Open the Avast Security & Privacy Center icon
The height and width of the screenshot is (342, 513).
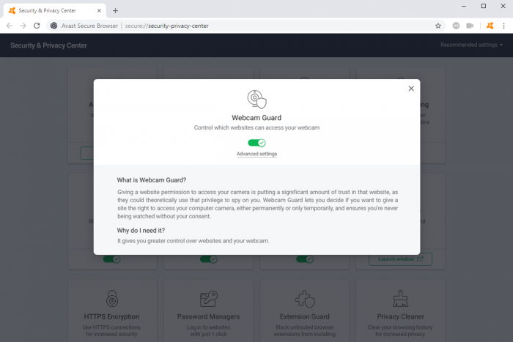(490, 26)
